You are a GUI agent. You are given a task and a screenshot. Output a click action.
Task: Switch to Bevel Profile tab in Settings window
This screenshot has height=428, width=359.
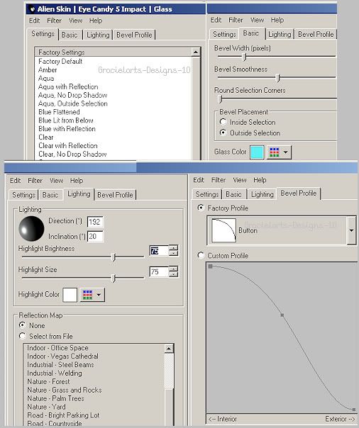(134, 35)
